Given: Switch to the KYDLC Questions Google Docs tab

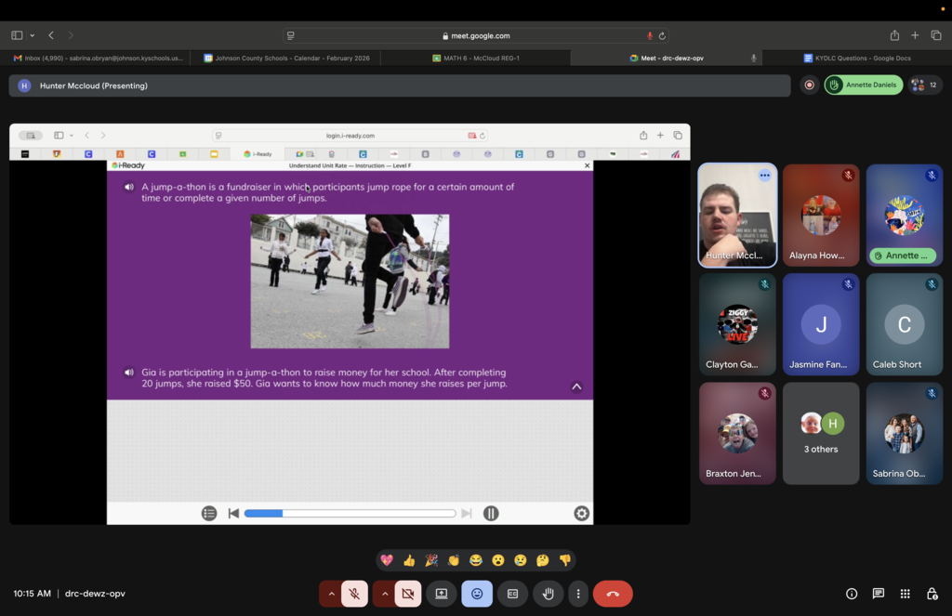Looking at the screenshot, I should [x=855, y=58].
